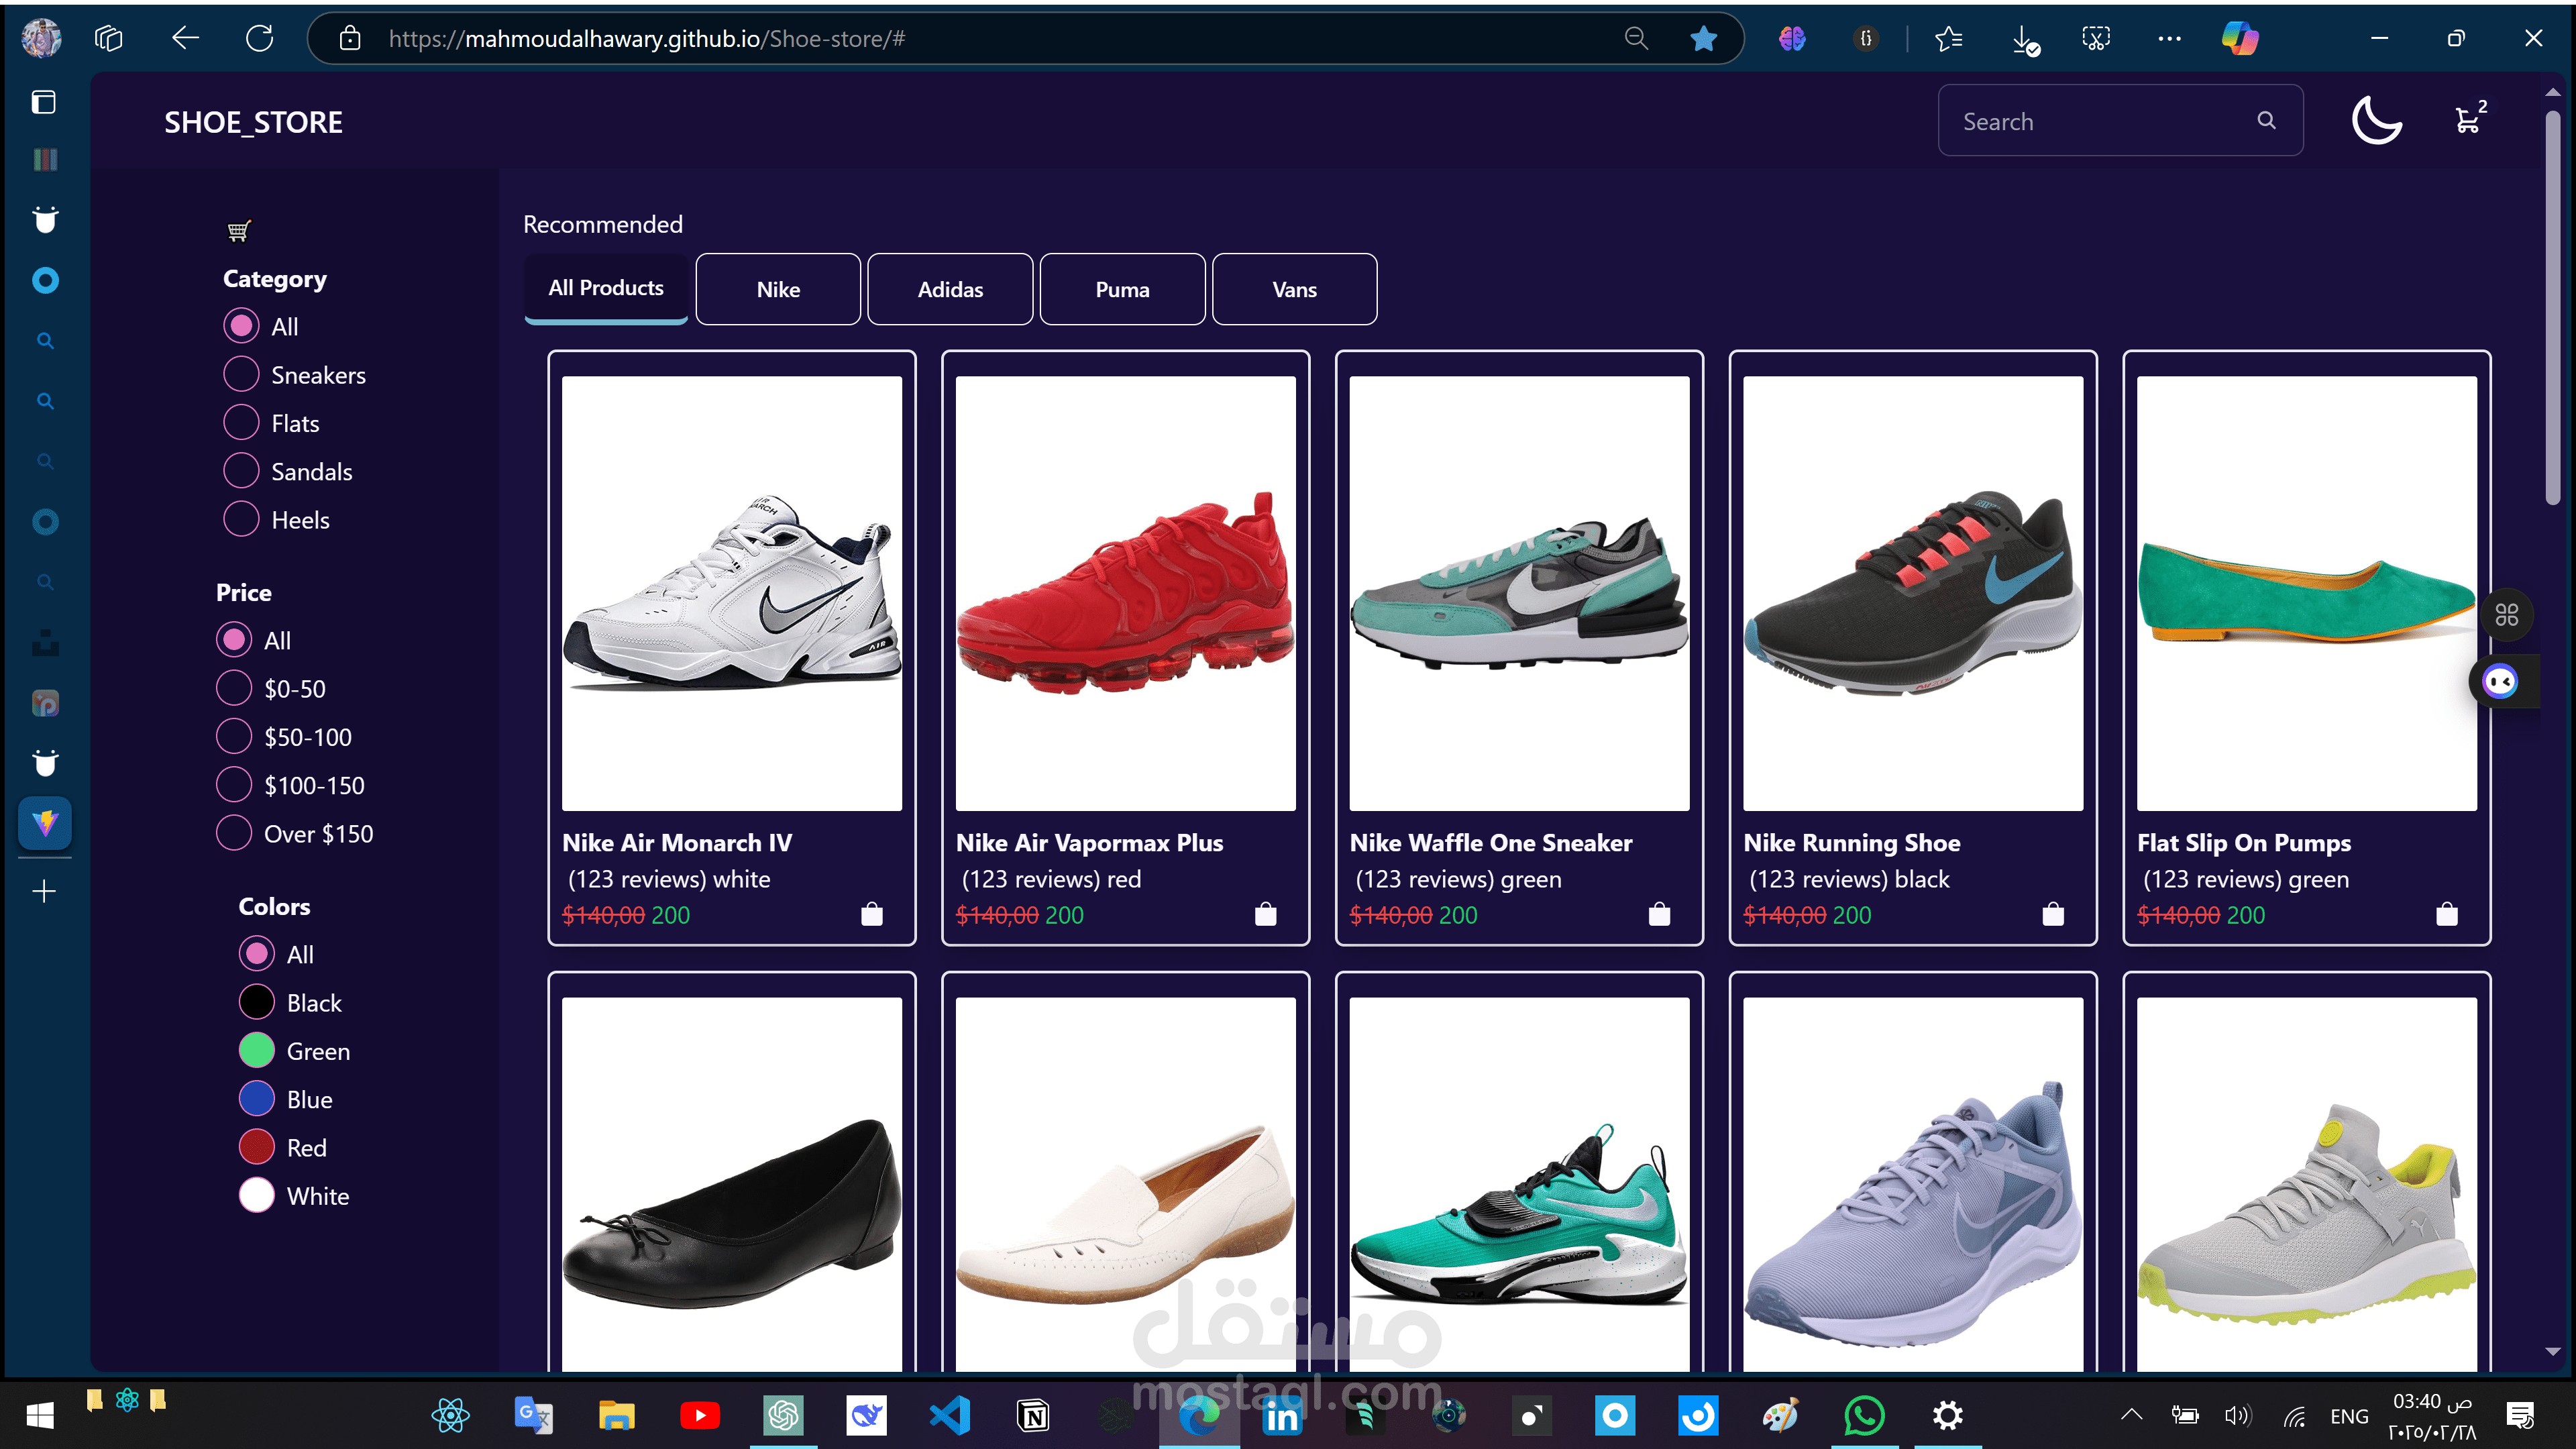2576x1449 pixels.
Task: Choose the White color swatch
Action: coord(257,1195)
